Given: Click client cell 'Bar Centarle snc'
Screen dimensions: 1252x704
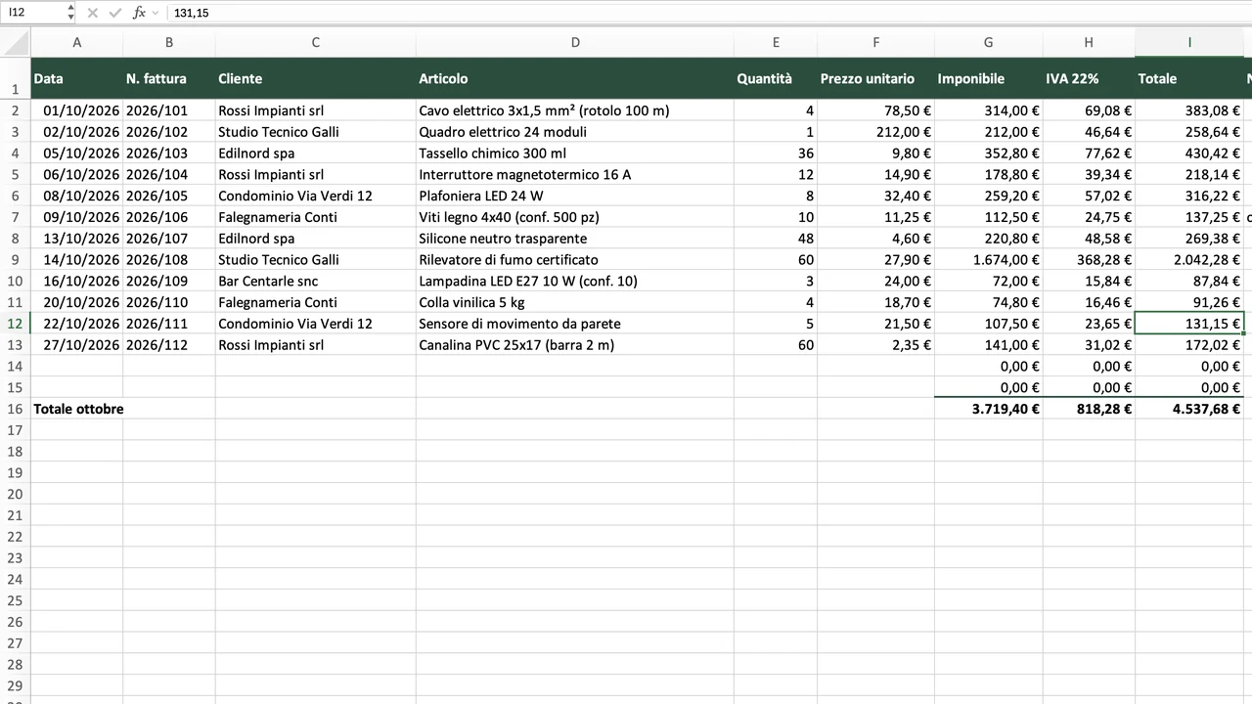Looking at the screenshot, I should 316,281.
